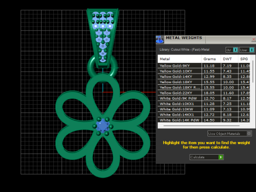Click the DWT column header
The width and height of the screenshot is (256, 192).
pos(229,59)
